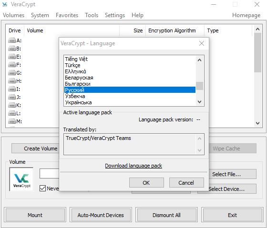Open Download language pack link
Image resolution: width=267 pixels, height=228 pixels.
click(x=133, y=166)
